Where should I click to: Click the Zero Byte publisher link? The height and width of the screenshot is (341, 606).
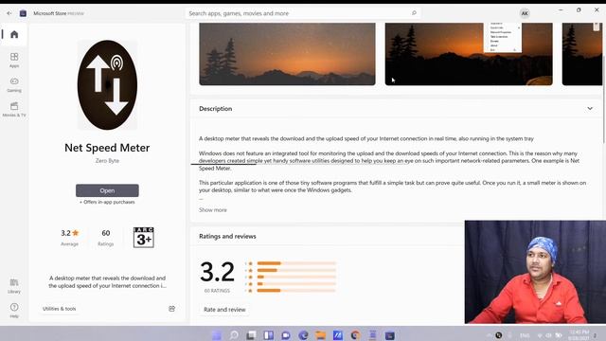tap(107, 160)
